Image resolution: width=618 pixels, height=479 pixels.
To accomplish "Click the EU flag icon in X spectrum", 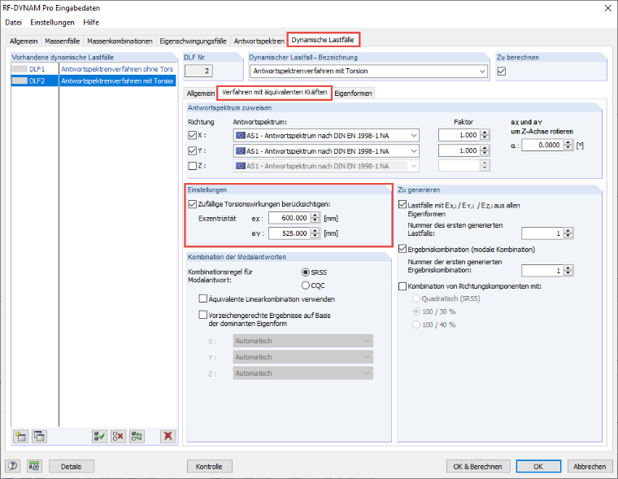I will pyautogui.click(x=240, y=135).
